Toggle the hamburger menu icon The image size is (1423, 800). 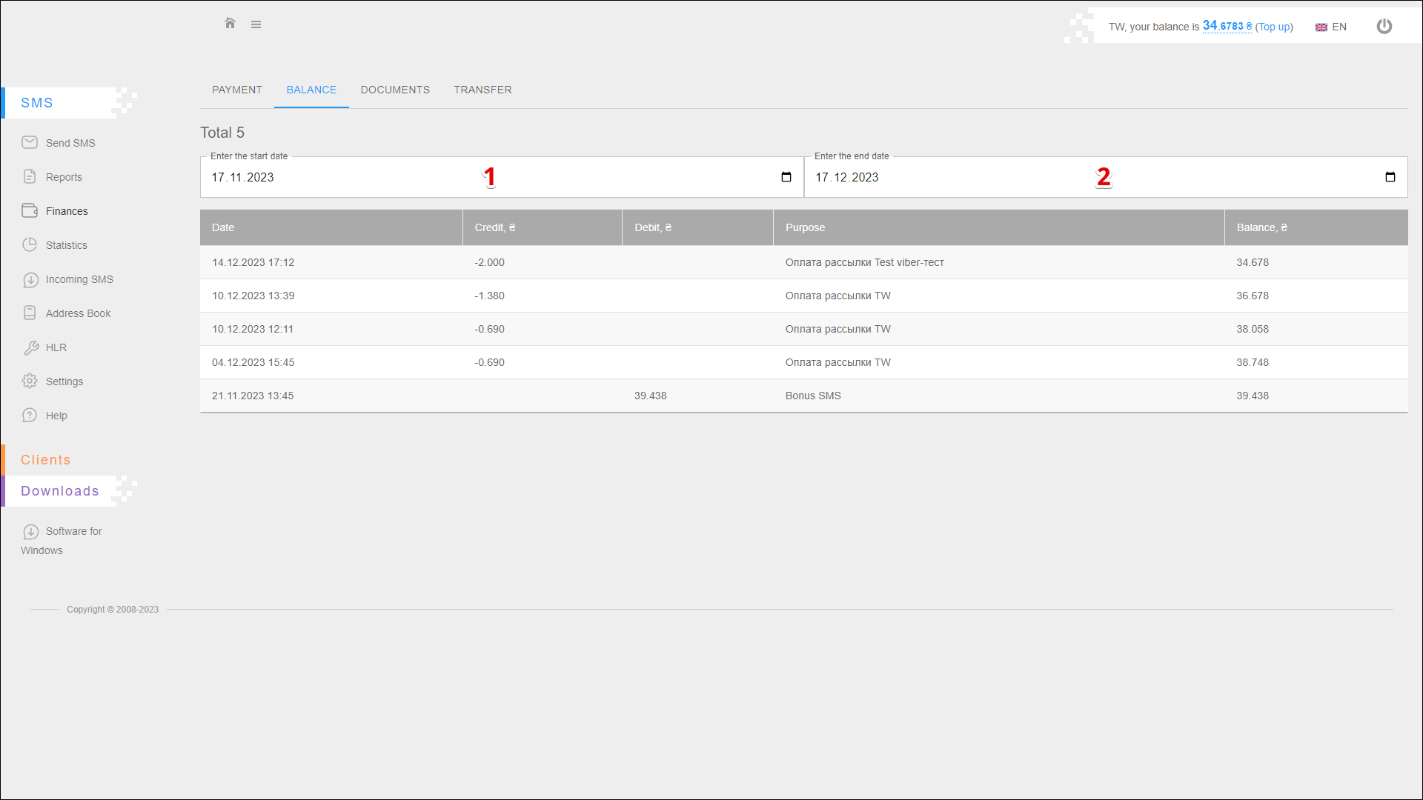(256, 24)
